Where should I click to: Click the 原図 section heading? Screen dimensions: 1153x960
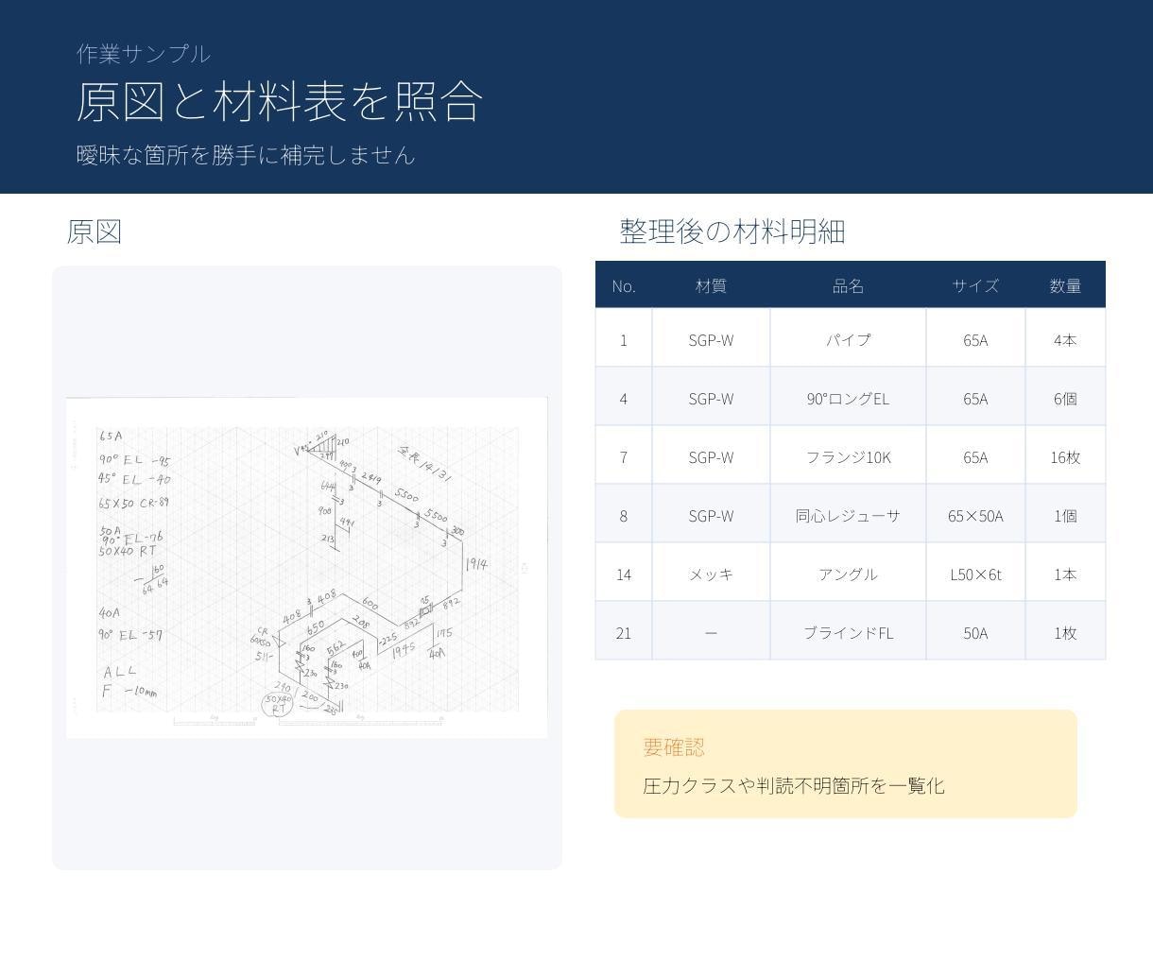[95, 231]
